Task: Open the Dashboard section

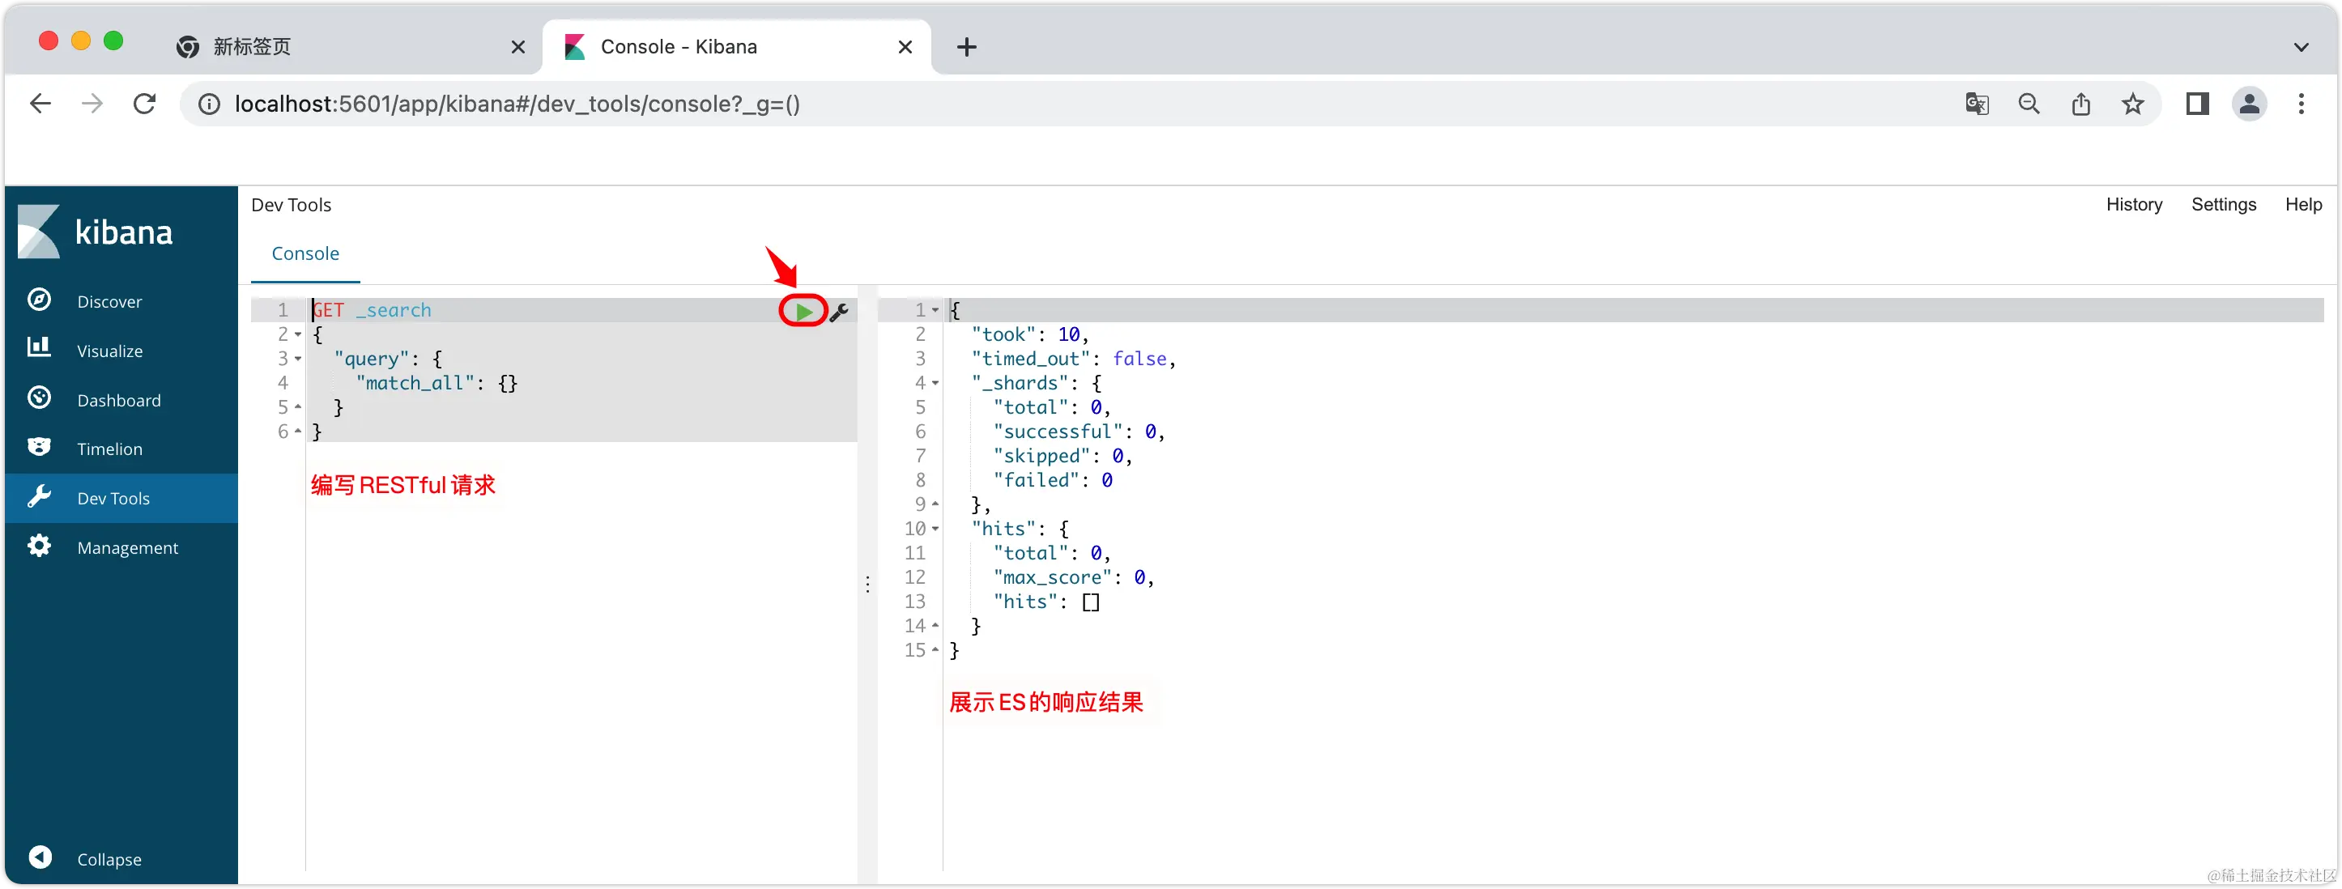Action: tap(118, 400)
